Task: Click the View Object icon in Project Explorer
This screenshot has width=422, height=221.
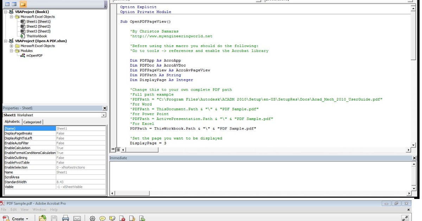Action: pos(14,4)
